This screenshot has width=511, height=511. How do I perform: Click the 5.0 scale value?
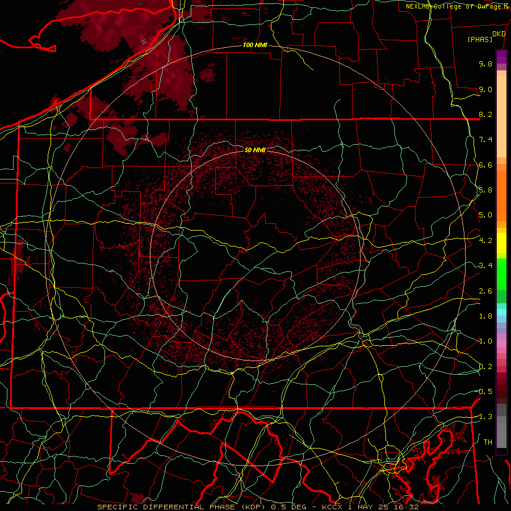pyautogui.click(x=485, y=215)
